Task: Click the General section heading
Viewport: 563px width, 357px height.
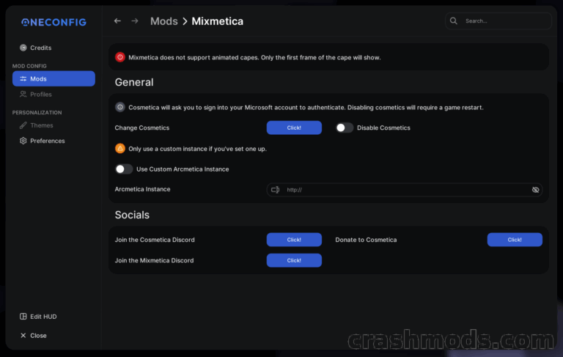Action: pyautogui.click(x=134, y=82)
